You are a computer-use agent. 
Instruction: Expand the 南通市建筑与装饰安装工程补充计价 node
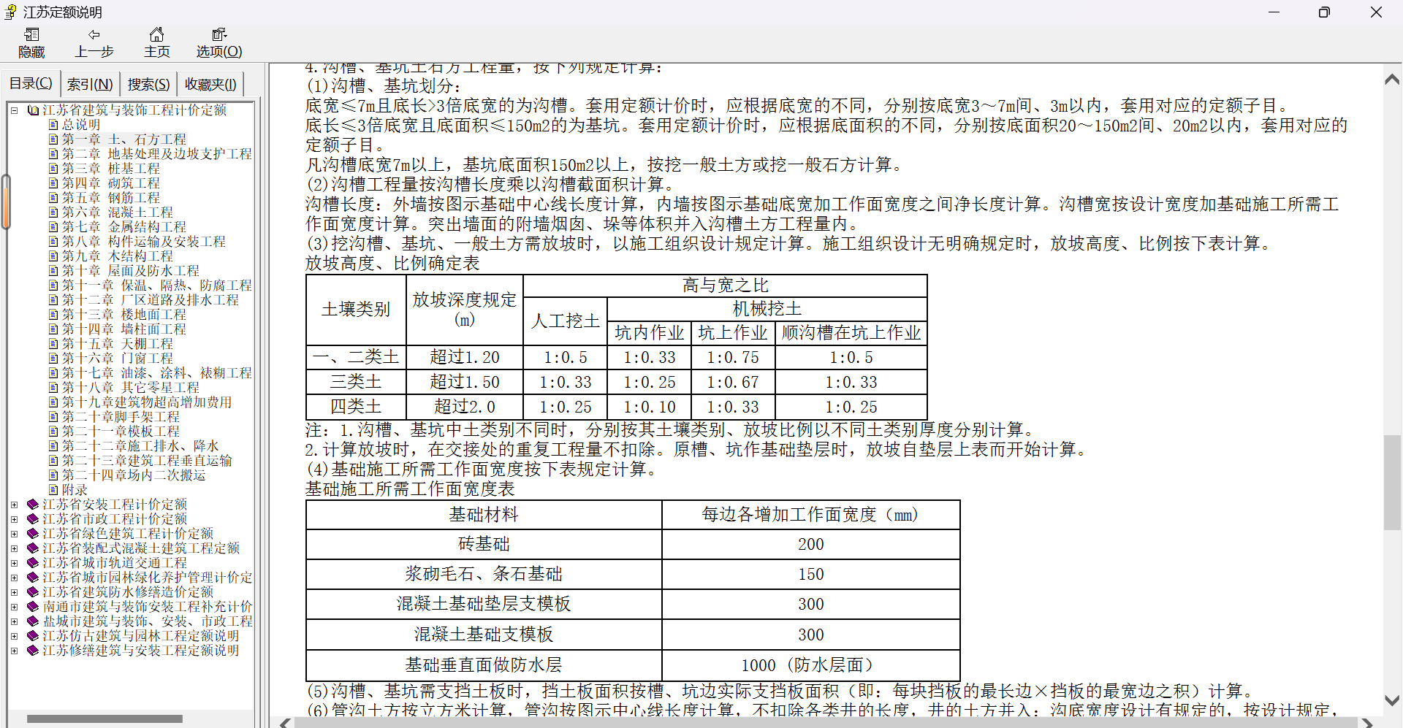point(14,607)
